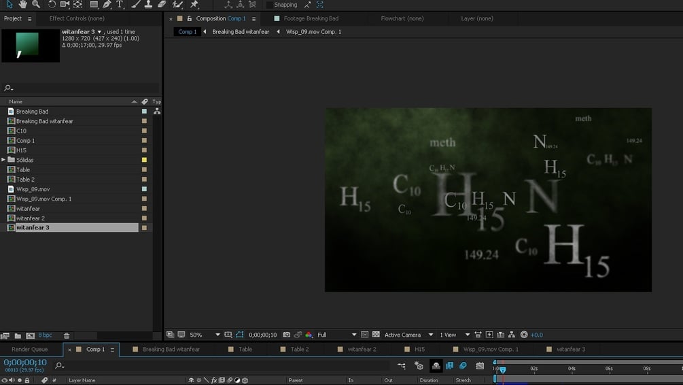Open the 50% magnification dropdown
683x385 pixels.
coord(205,335)
